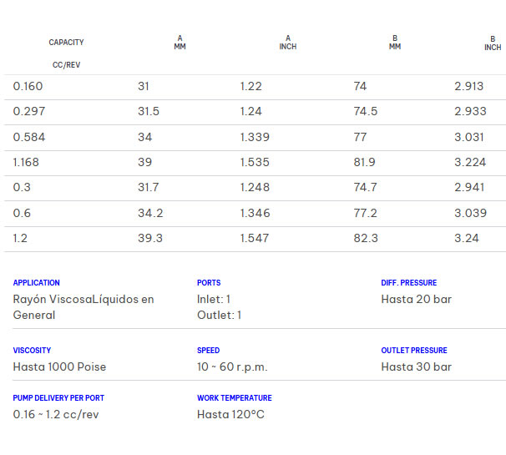Click the A INCH column header
The image size is (506, 455).
(288, 43)
